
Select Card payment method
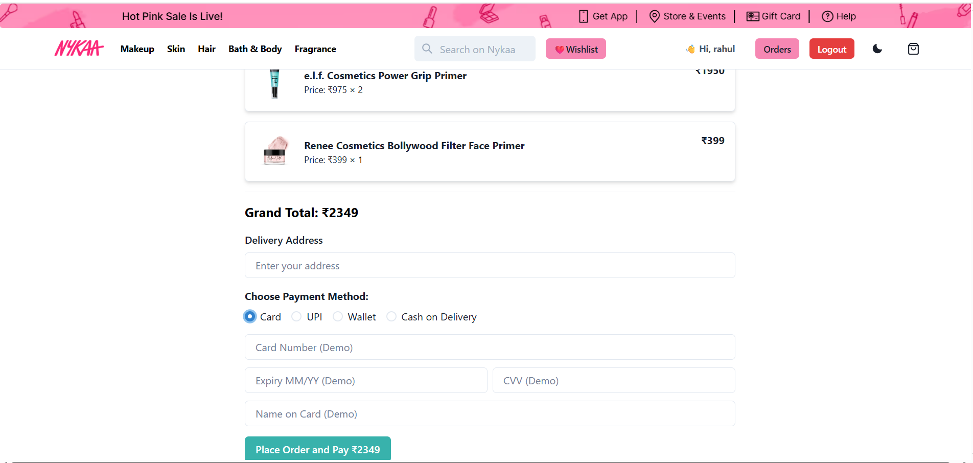[x=250, y=317]
